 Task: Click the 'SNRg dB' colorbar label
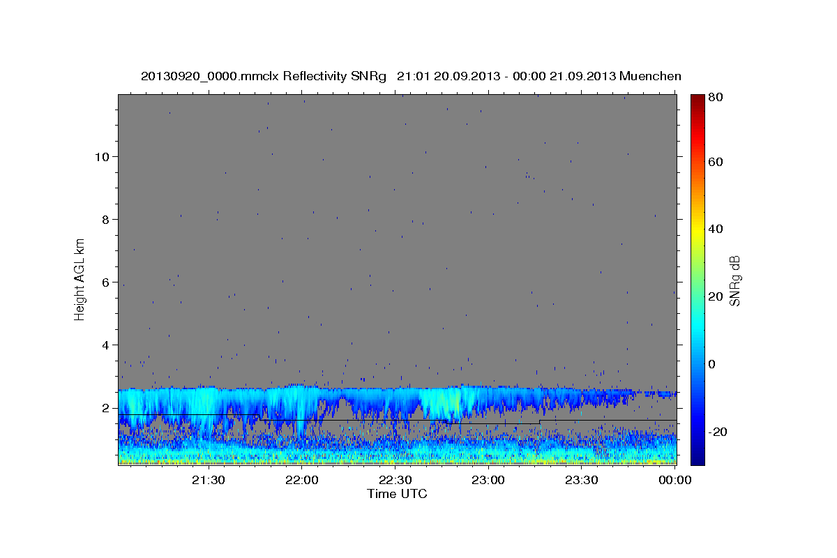(734, 280)
